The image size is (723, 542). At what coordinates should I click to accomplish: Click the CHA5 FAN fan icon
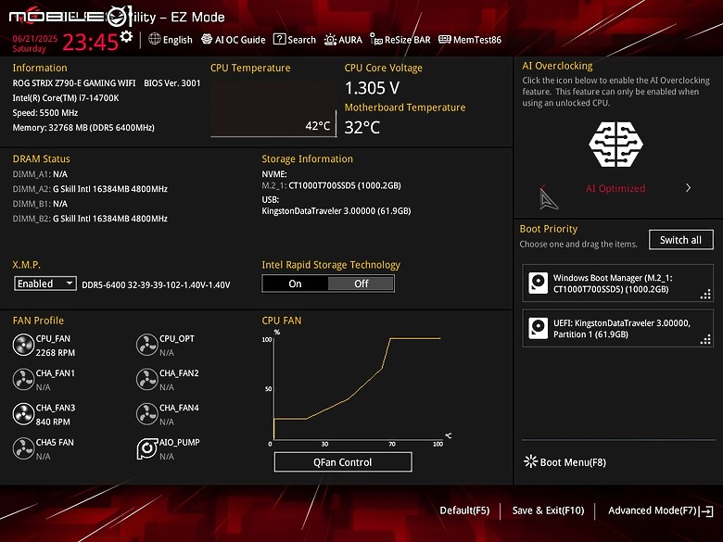point(23,448)
